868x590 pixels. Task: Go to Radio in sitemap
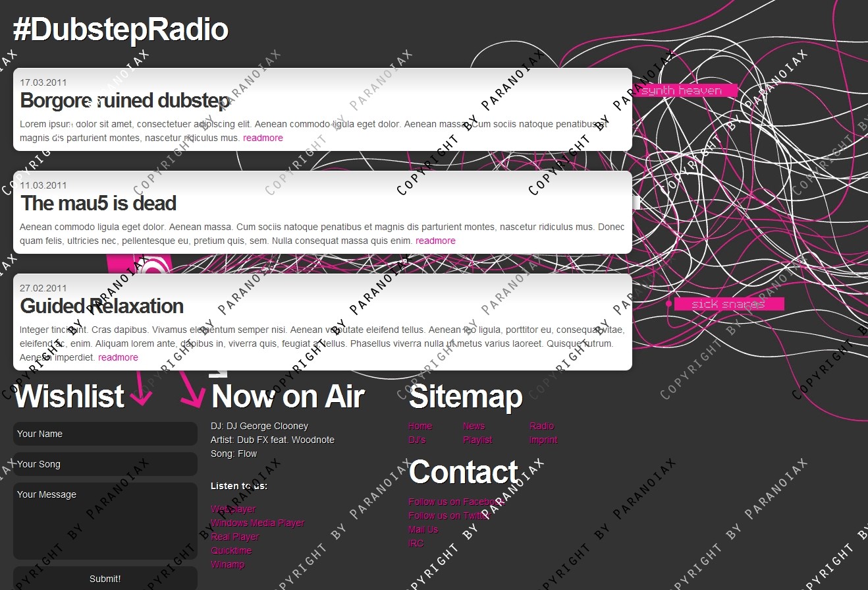(541, 426)
